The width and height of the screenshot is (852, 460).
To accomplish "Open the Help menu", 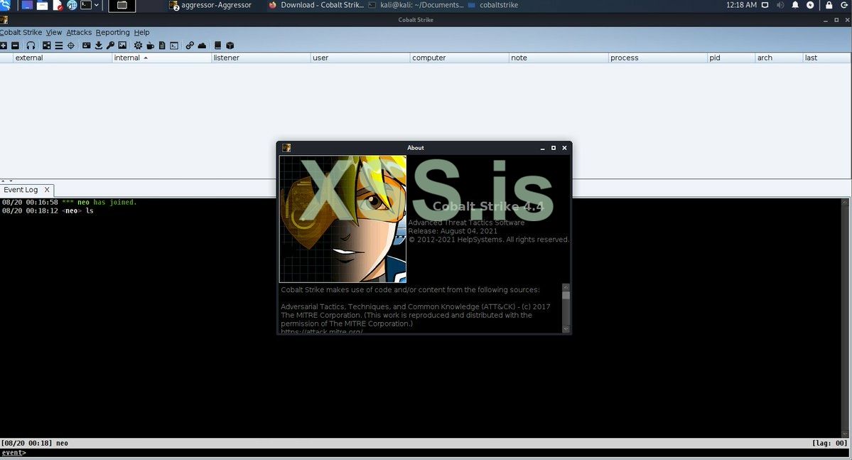I will tap(142, 33).
